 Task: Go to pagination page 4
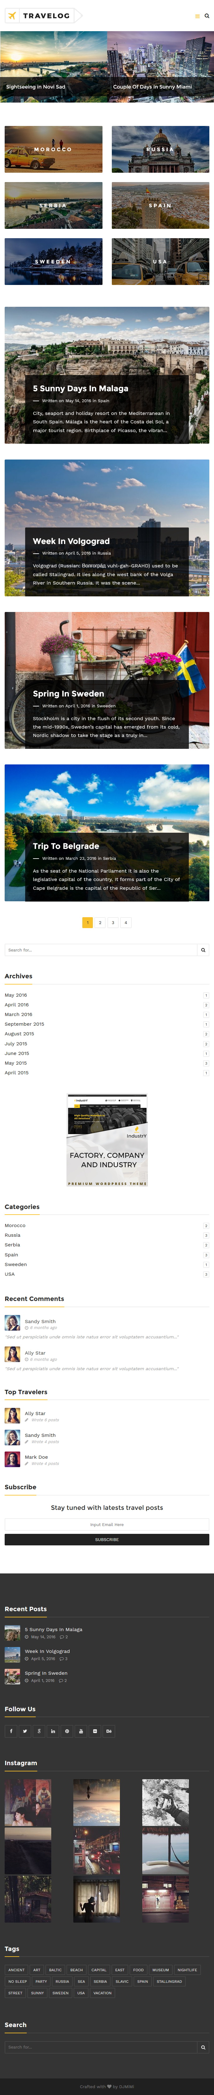(x=126, y=922)
